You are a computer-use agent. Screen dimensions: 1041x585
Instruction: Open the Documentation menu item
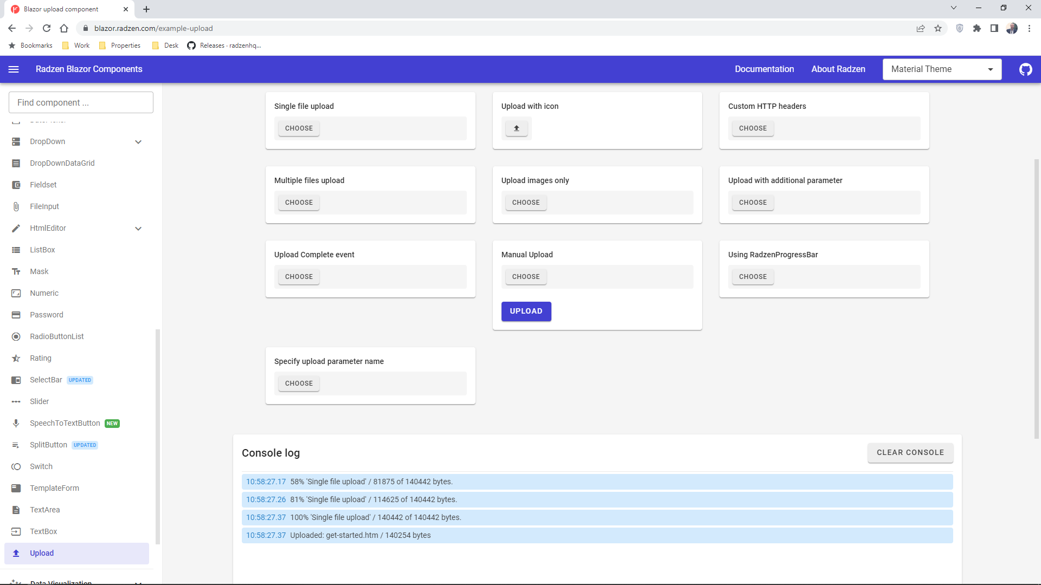tap(764, 69)
